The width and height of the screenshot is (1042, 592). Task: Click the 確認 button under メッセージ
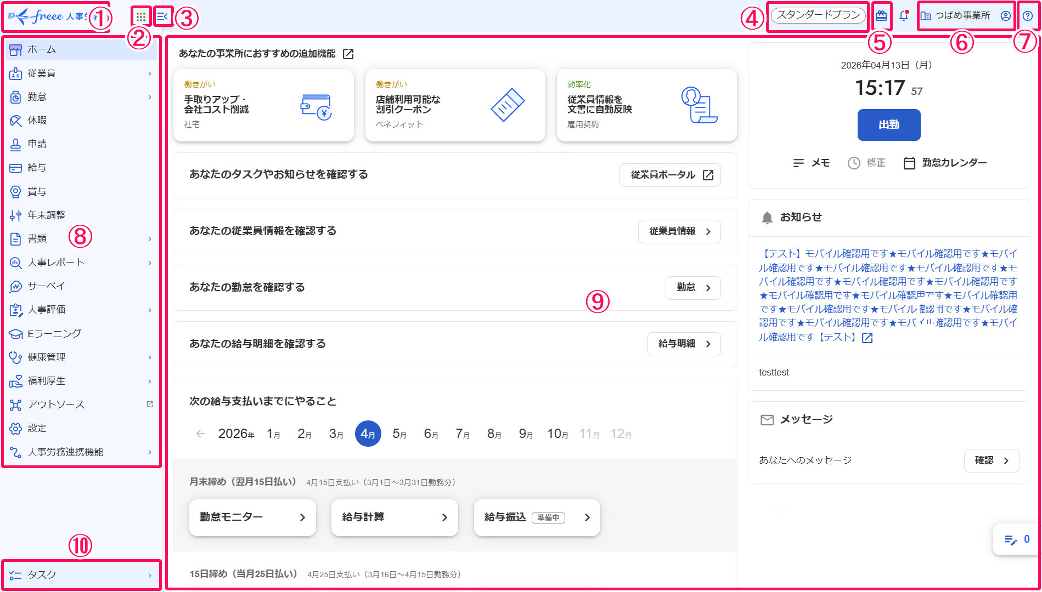coord(992,460)
